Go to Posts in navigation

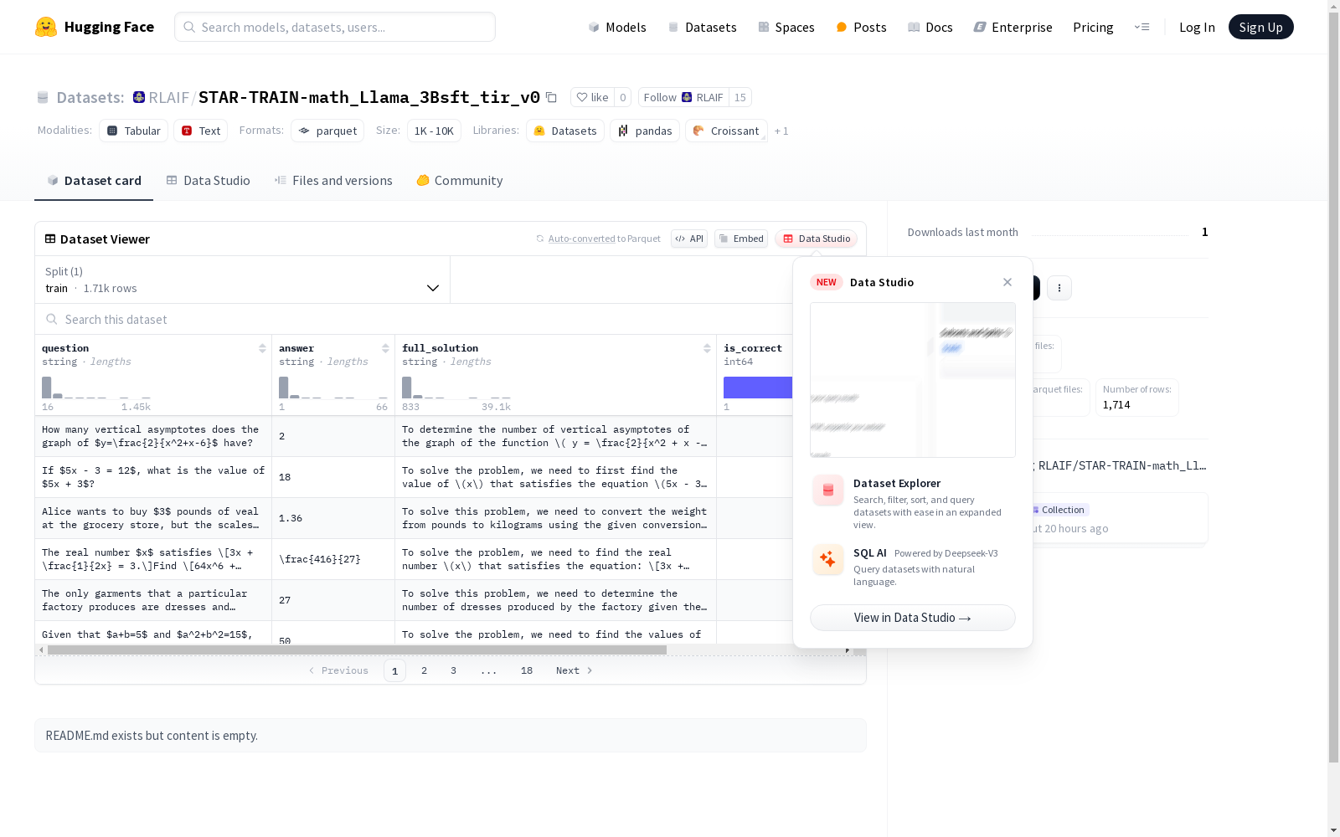point(861,27)
